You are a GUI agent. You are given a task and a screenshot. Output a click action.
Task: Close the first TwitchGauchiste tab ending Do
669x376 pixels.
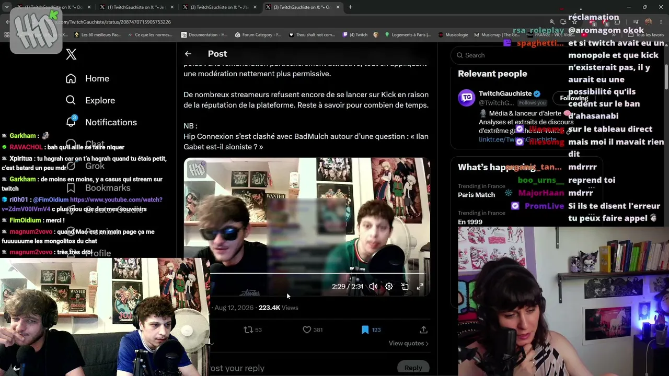(89, 7)
